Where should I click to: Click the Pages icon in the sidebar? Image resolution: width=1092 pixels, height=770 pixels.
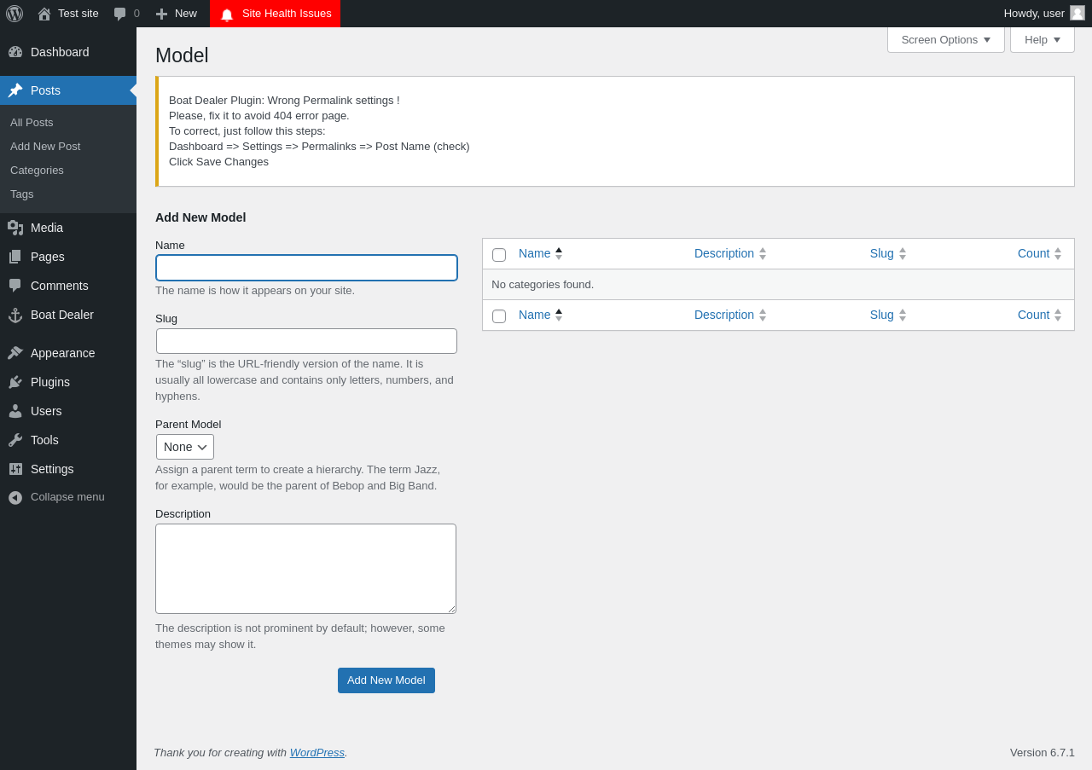tap(15, 257)
